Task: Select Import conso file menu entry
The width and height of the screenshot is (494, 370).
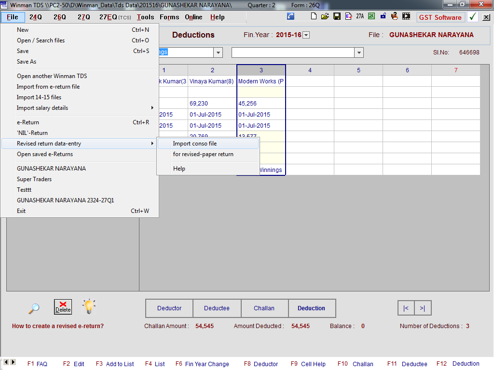Action: (195, 144)
